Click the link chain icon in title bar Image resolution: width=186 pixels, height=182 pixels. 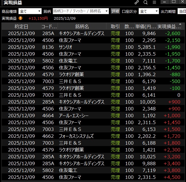click(137, 3)
